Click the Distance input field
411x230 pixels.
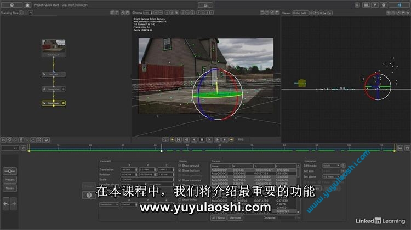[289, 218]
